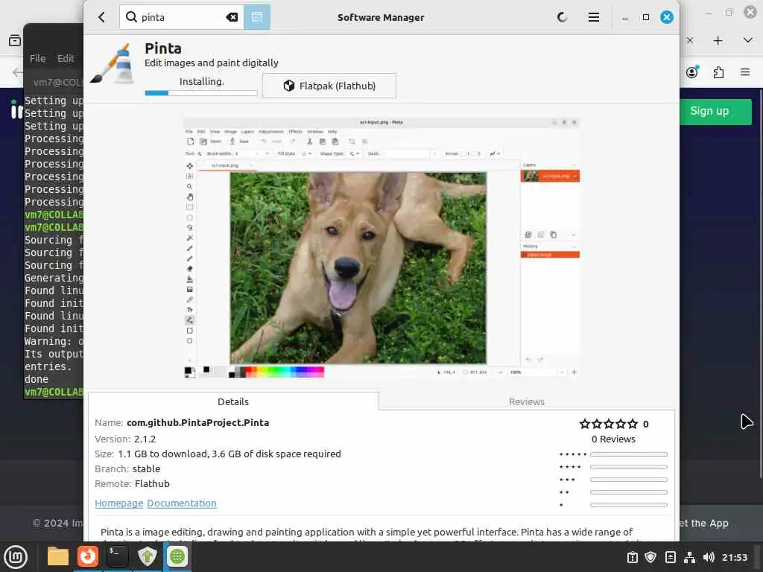Open the browser extensions puzzle icon
The height and width of the screenshot is (572, 763).
coord(718,72)
